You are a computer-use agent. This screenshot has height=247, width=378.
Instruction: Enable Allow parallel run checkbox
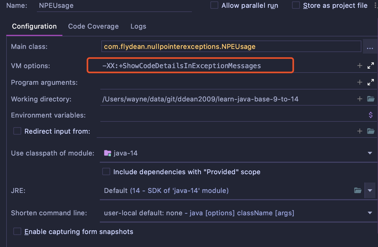pyautogui.click(x=214, y=5)
